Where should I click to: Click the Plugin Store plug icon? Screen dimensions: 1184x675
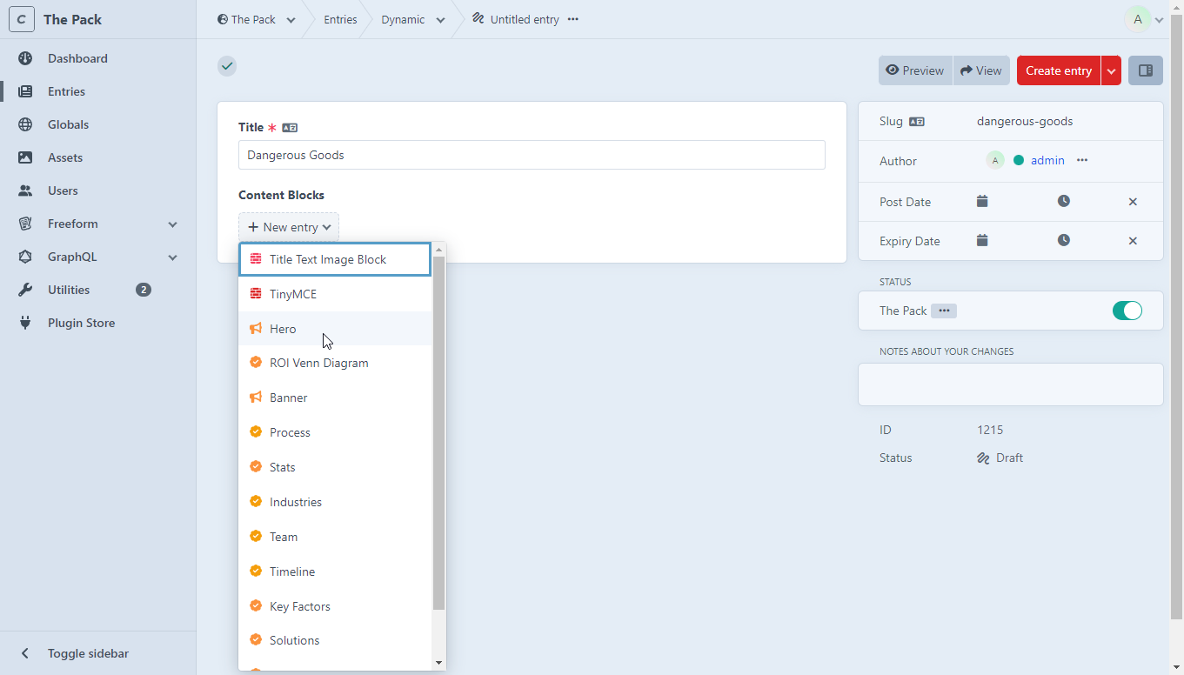click(x=25, y=323)
